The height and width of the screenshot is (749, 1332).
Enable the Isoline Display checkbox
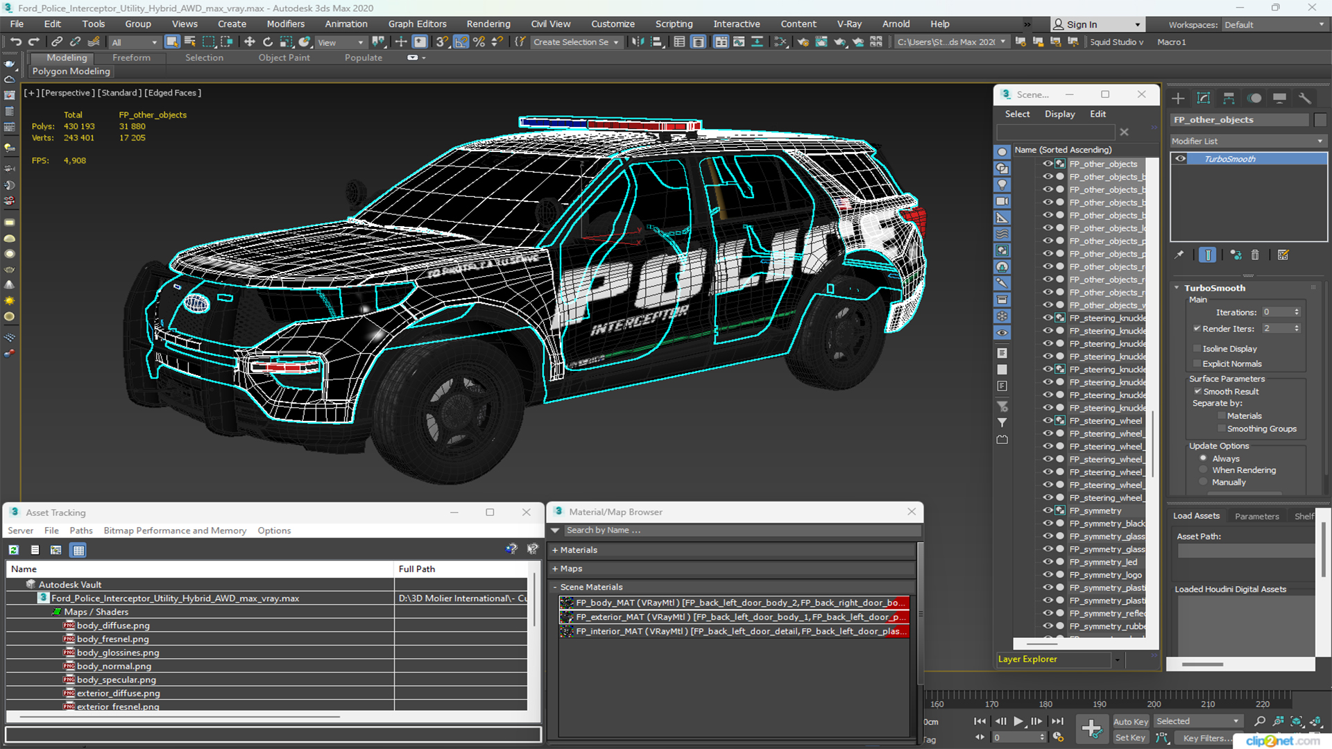pos(1197,349)
